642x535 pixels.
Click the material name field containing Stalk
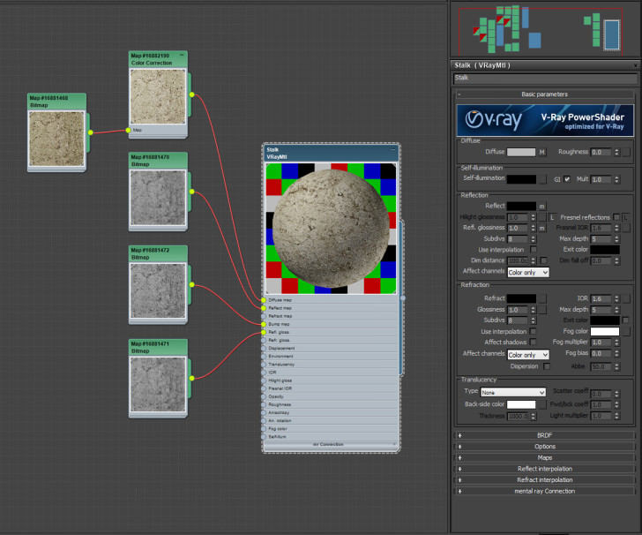tap(545, 79)
